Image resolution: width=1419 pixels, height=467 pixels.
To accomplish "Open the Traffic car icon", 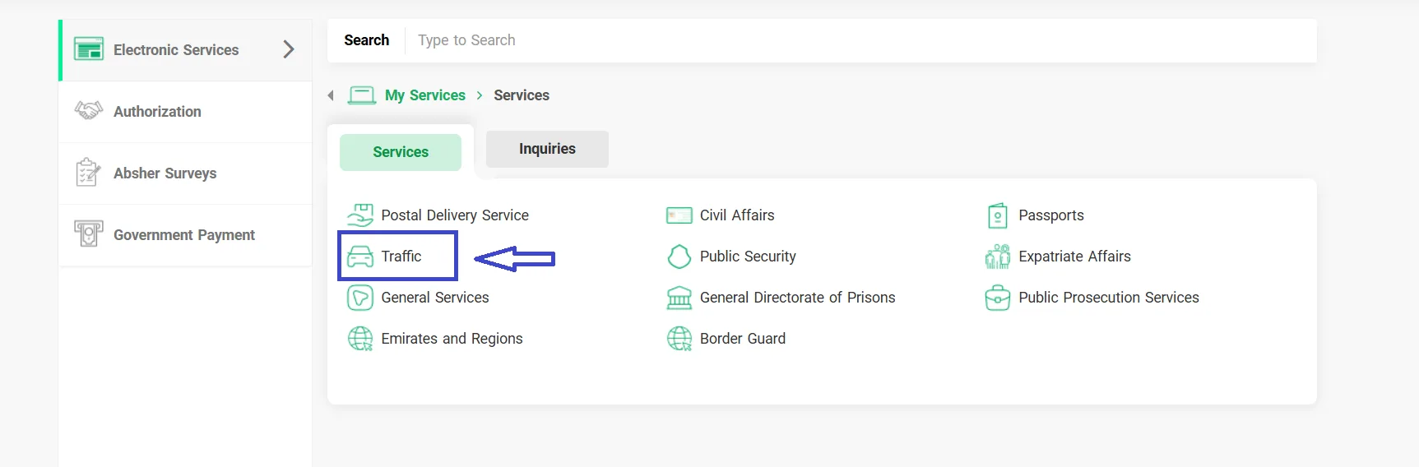I will [x=360, y=257].
